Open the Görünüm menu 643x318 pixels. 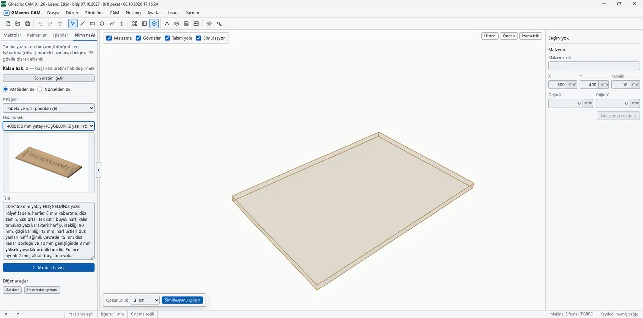(94, 12)
